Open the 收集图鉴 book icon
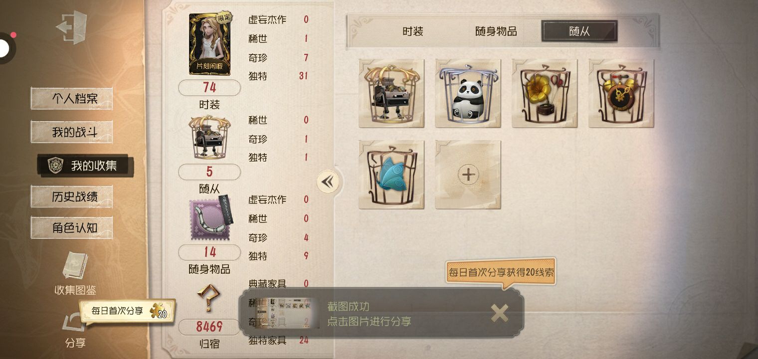The width and height of the screenshot is (758, 359). (75, 266)
